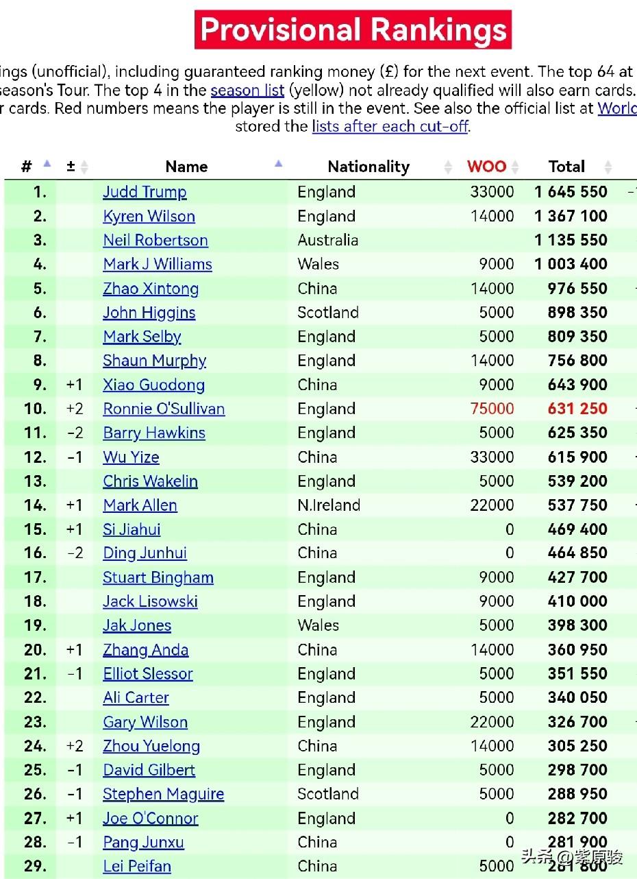Viewport: 637px width, 879px height.
Task: Open Judd Trump player page
Action: [x=145, y=192]
